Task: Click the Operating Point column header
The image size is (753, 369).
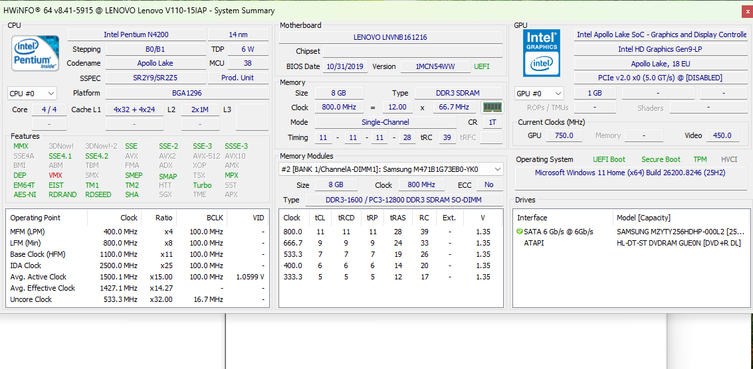Action: pyautogui.click(x=47, y=218)
